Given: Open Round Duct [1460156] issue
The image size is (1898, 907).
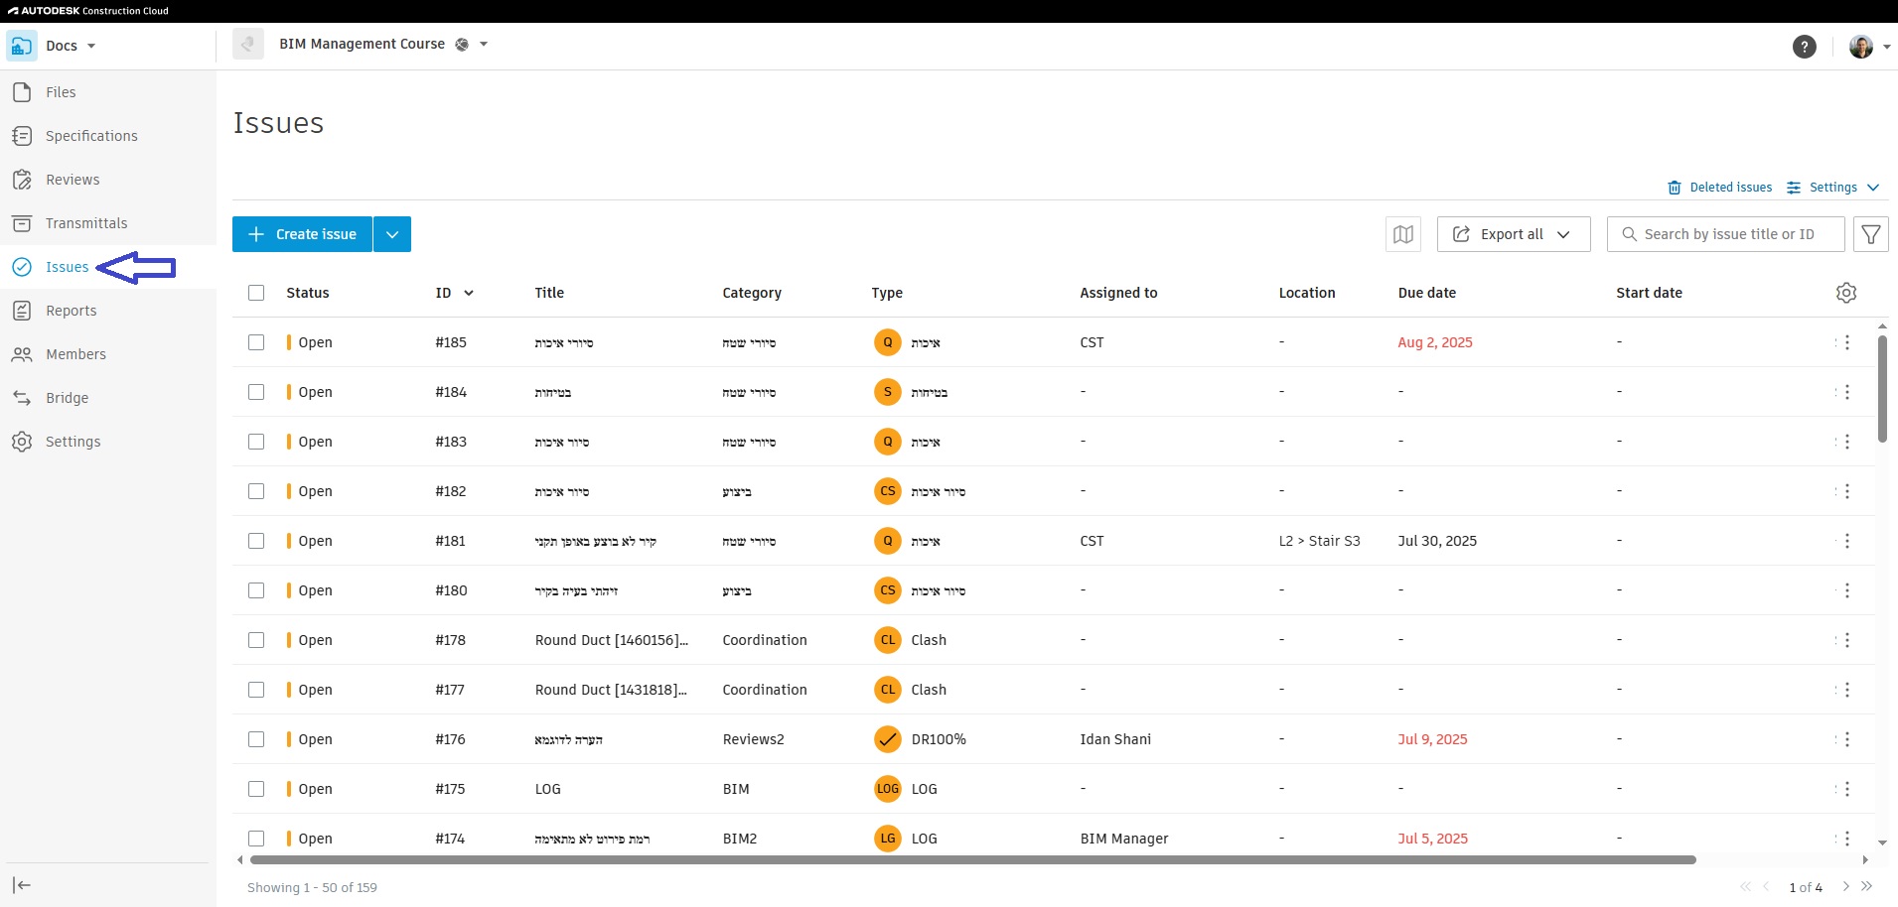Looking at the screenshot, I should [612, 640].
